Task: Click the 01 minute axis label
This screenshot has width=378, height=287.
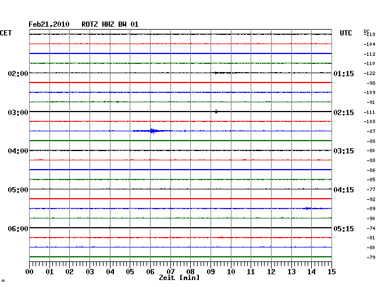Action: (x=49, y=272)
